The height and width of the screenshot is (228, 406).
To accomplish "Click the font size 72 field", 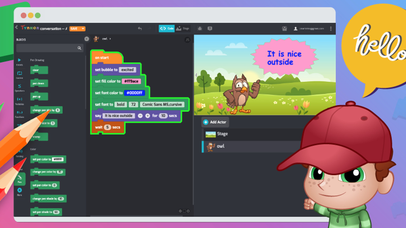I will point(133,104).
